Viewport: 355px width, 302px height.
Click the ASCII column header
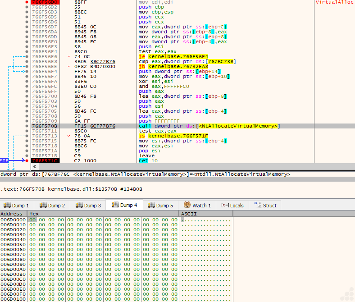[x=188, y=214]
